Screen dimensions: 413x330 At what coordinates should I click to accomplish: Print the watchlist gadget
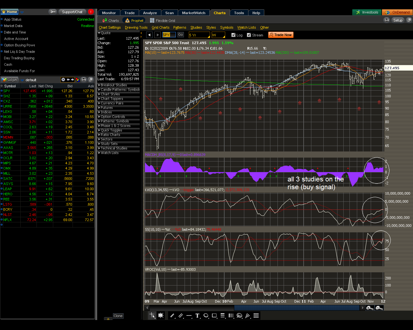pos(84,80)
